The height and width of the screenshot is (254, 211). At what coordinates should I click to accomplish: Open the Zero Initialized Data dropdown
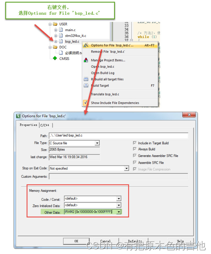[x=119, y=205]
